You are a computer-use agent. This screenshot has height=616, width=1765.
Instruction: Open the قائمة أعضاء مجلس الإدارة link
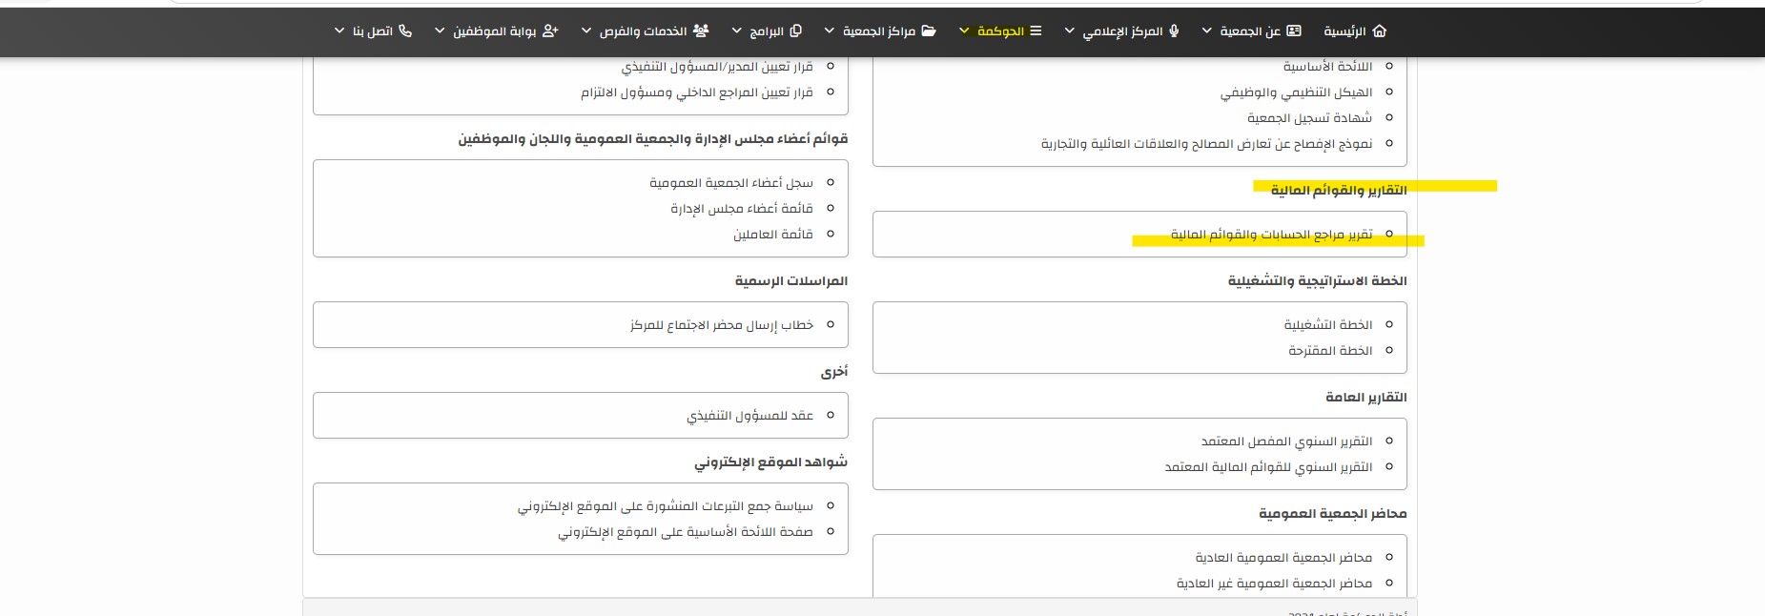tap(742, 209)
